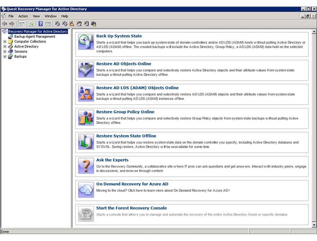This screenshot has width=317, height=241.
Task: Expand the Backups tree node
Action: tap(5, 56)
